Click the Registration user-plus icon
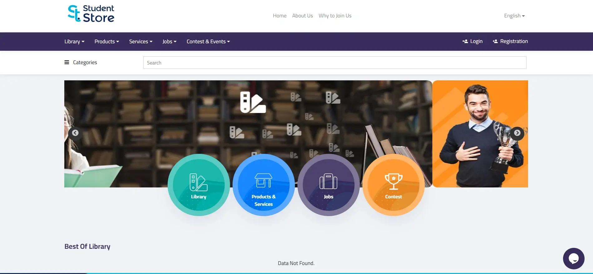593x274 pixels. pos(495,41)
